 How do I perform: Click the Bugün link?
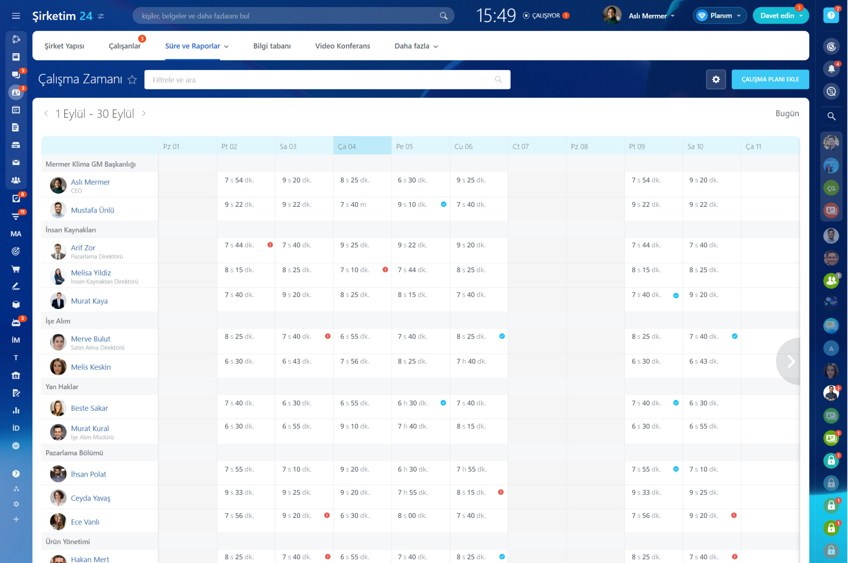(x=787, y=113)
